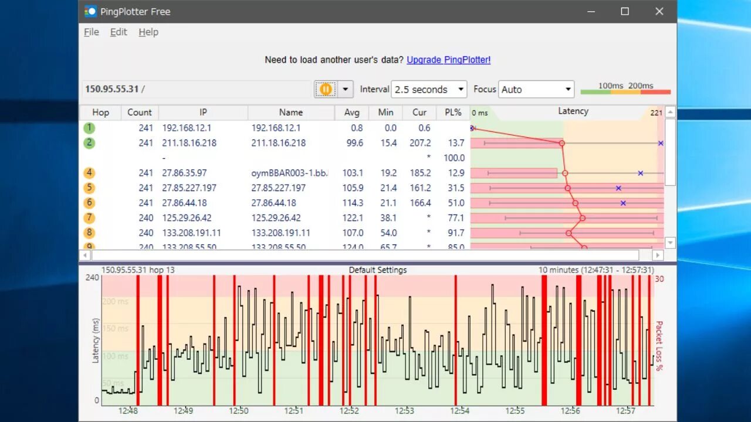
Task: Select the hop 6 orange circle icon
Action: coord(89,203)
